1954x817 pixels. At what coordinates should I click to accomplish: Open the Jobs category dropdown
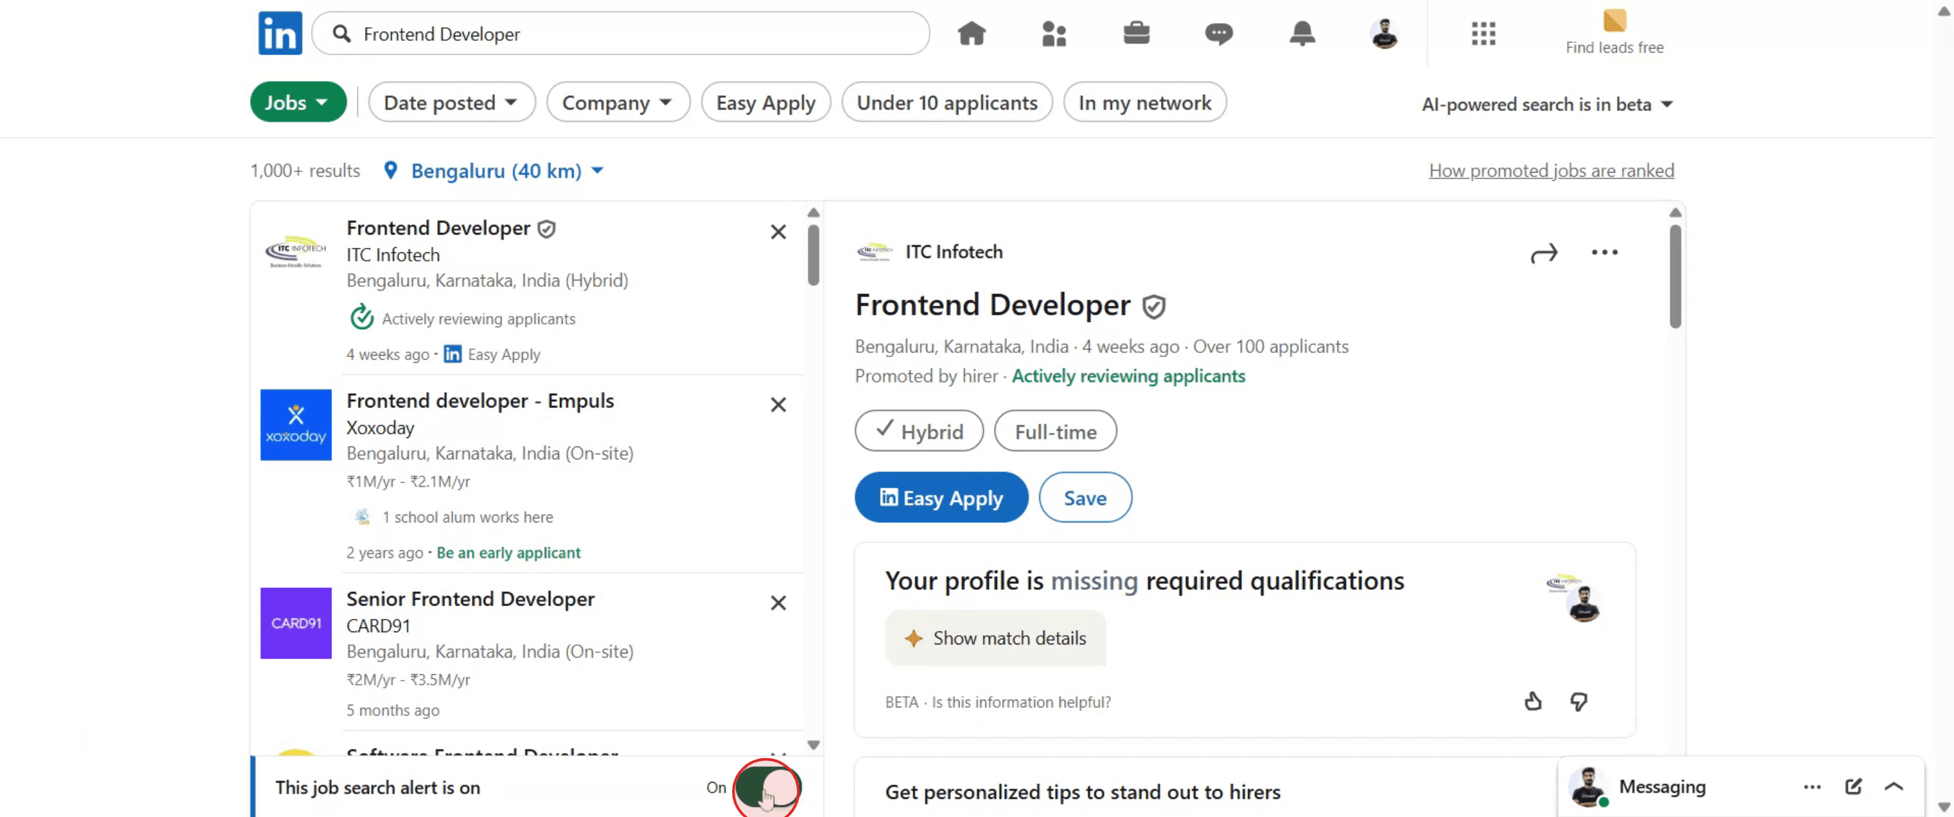[298, 103]
